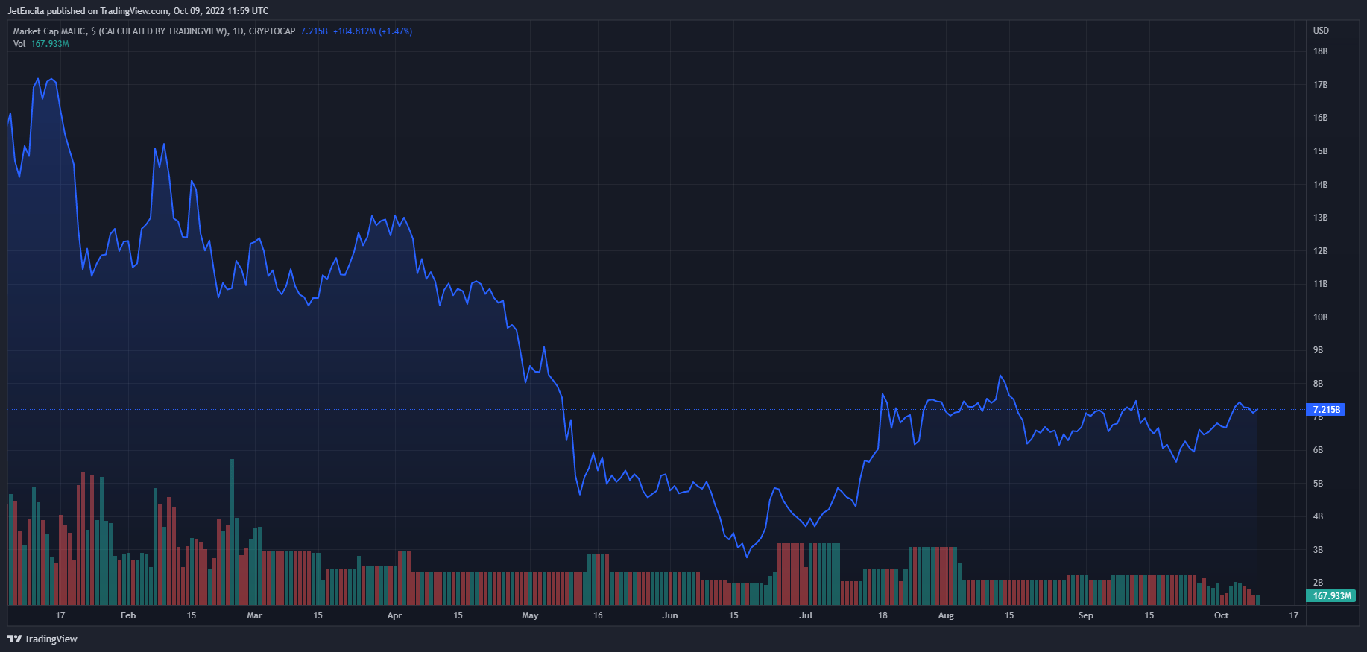Click the Jul marker on time axis
The image size is (1367, 652).
click(806, 615)
